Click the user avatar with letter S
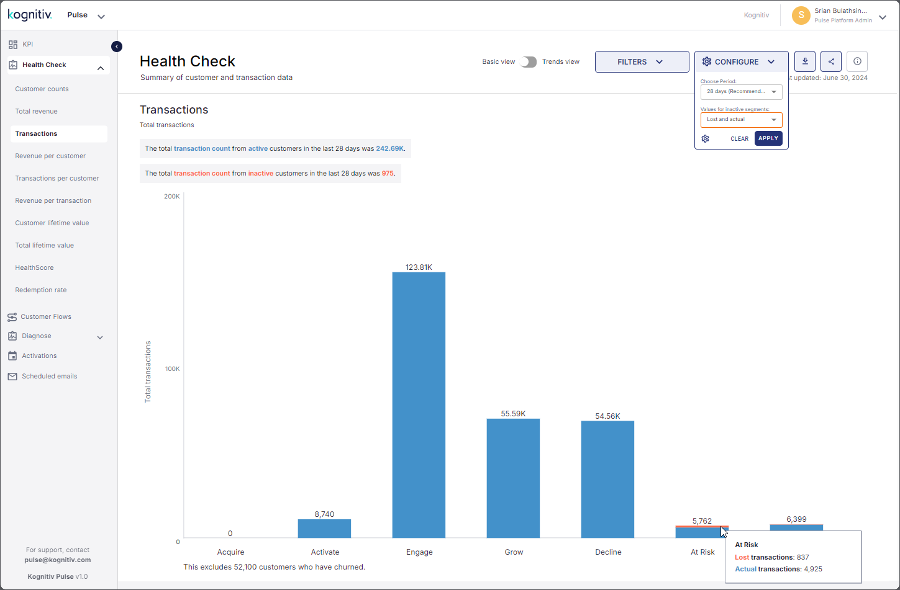 coord(801,16)
